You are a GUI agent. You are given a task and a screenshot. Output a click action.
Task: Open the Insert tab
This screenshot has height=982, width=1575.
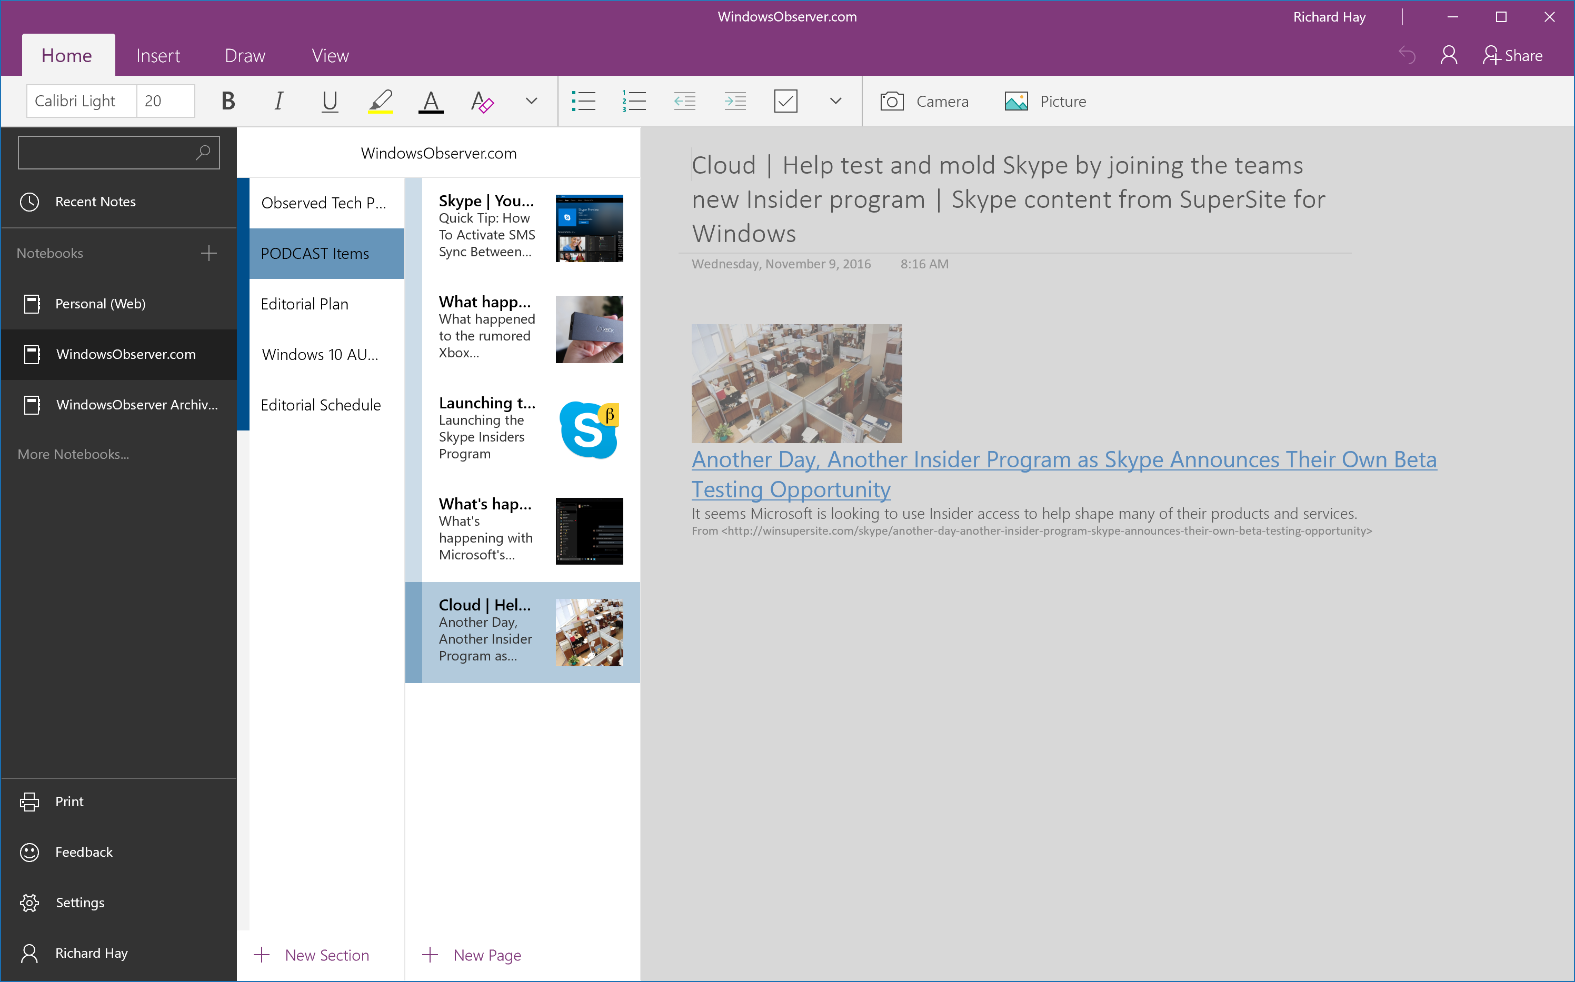tap(158, 55)
